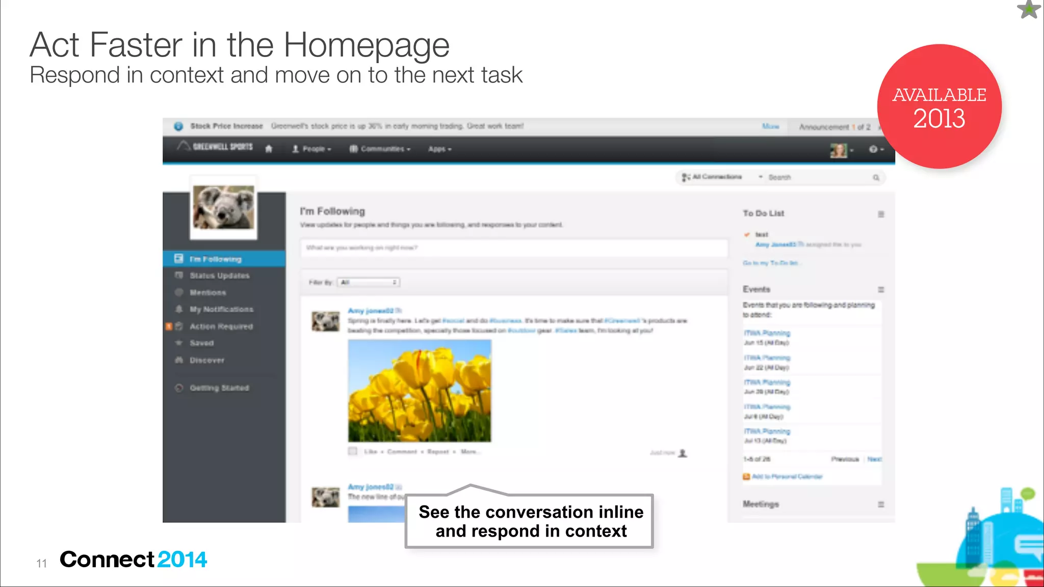
Task: Click the bell icon for My Notifications
Action: [x=178, y=309]
